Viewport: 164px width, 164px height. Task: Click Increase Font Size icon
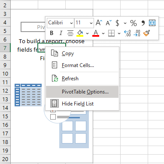pyautogui.click(x=99, y=23)
